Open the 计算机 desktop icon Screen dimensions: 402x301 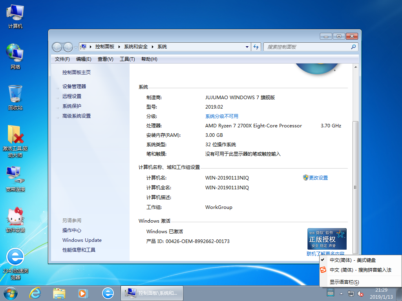click(x=15, y=16)
